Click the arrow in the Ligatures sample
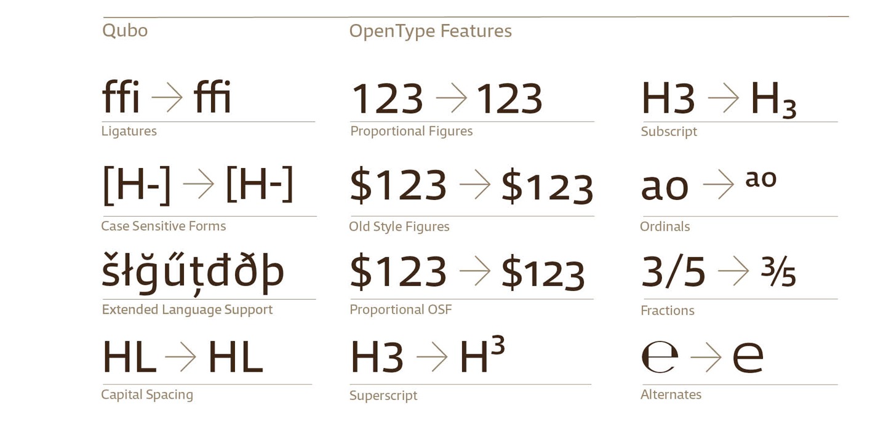Screen dimensions: 886x443 click(167, 98)
